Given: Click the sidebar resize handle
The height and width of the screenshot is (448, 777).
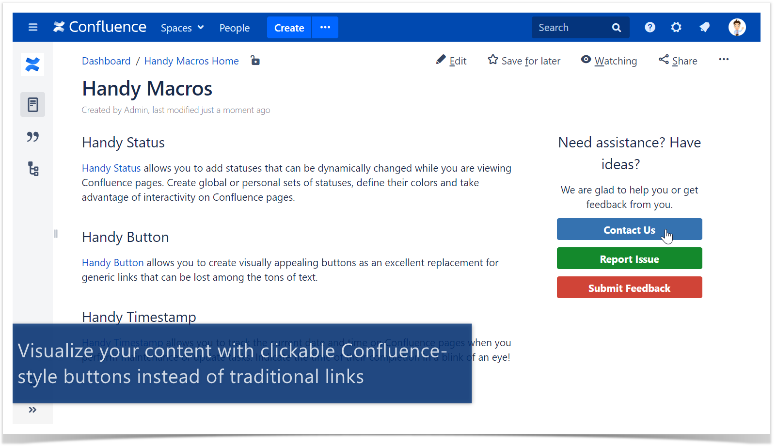Looking at the screenshot, I should coord(56,234).
